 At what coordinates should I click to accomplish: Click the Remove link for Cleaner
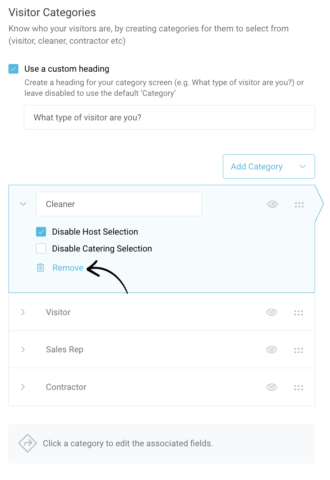[68, 268]
